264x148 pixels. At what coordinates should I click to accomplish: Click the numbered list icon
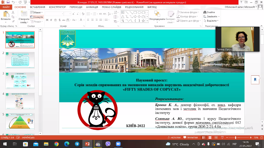click(x=95, y=14)
